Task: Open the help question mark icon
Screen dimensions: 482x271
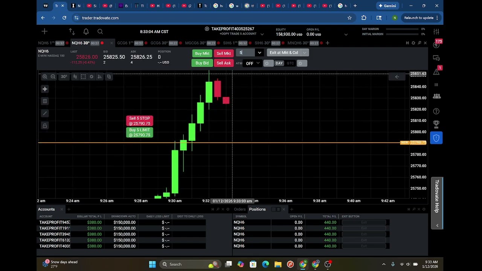Action: click(x=436, y=111)
